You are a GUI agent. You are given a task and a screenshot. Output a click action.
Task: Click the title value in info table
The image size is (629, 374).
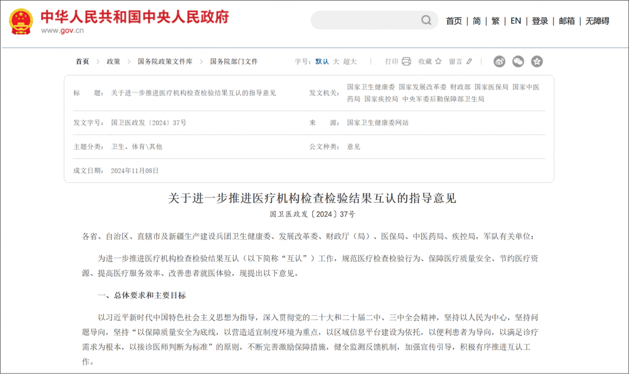point(193,93)
